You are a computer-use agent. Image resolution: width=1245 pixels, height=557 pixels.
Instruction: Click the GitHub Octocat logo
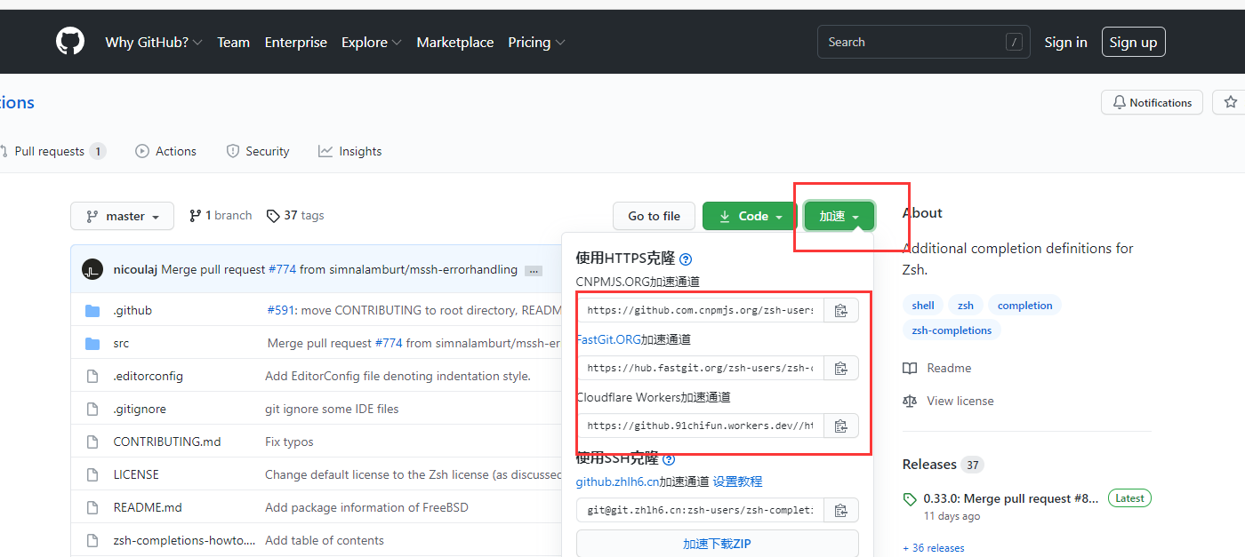click(69, 41)
